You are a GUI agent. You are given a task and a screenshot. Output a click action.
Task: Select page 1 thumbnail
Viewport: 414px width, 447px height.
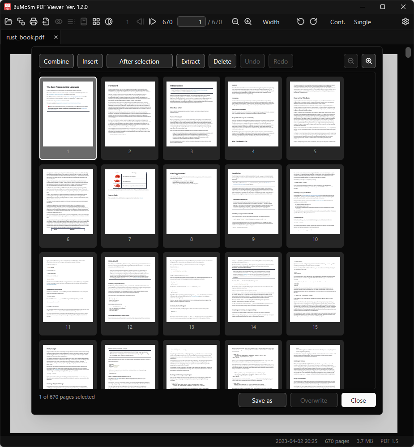(x=68, y=118)
